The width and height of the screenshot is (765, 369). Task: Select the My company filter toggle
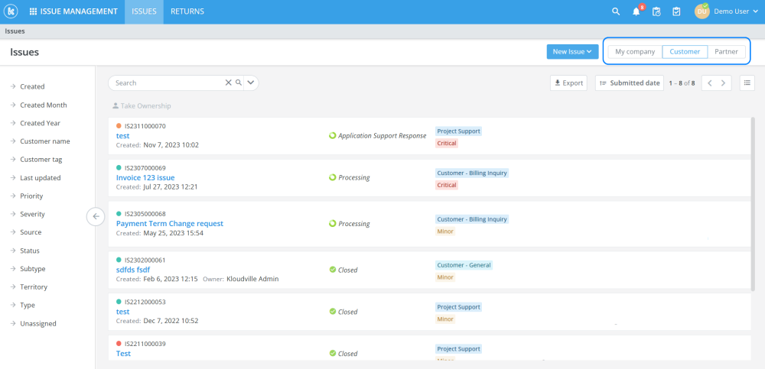(635, 52)
